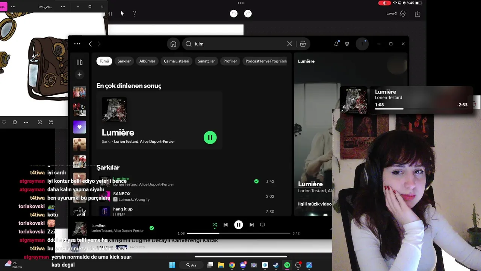Open Alice Duport-Percier in top result

[x=157, y=142]
